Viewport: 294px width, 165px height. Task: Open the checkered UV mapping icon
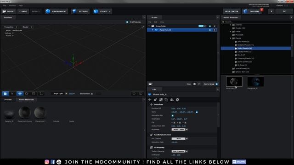coord(161,100)
